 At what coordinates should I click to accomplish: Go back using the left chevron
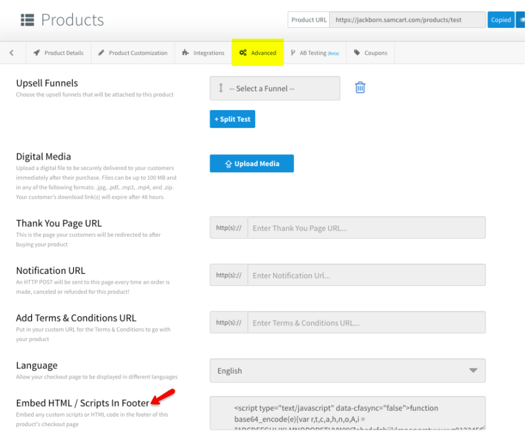(x=11, y=53)
